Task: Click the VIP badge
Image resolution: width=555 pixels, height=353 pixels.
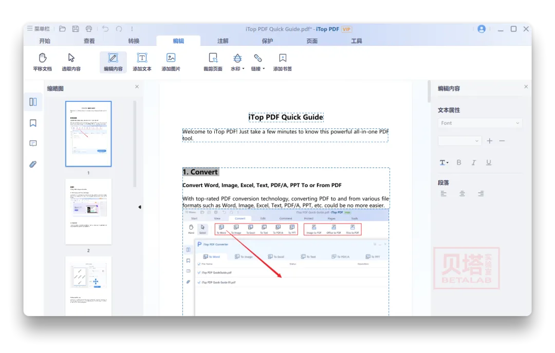Action: (x=346, y=29)
